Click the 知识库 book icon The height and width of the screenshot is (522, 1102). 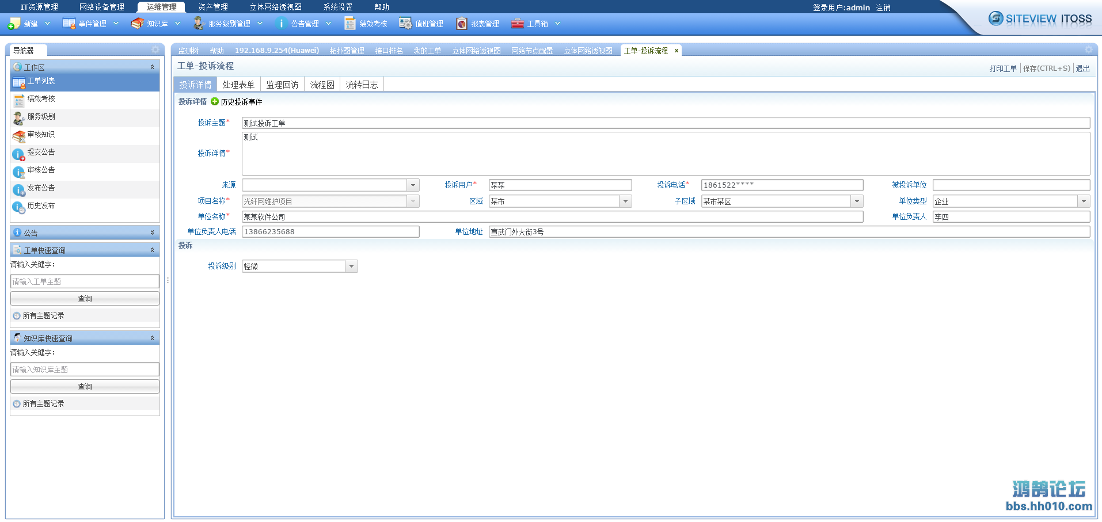click(137, 24)
